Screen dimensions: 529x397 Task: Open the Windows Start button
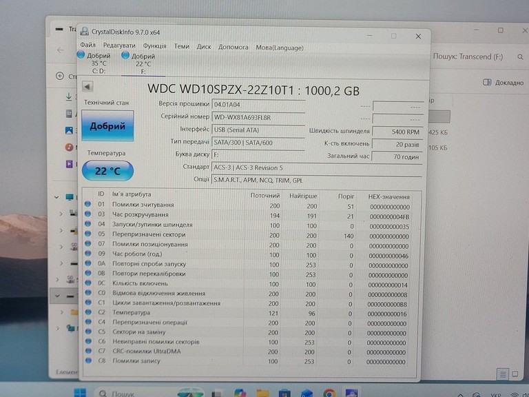pos(80,393)
